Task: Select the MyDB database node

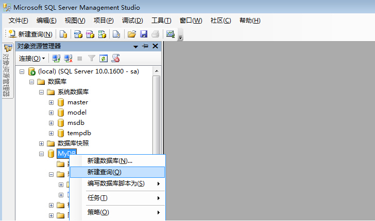Action: [67, 153]
